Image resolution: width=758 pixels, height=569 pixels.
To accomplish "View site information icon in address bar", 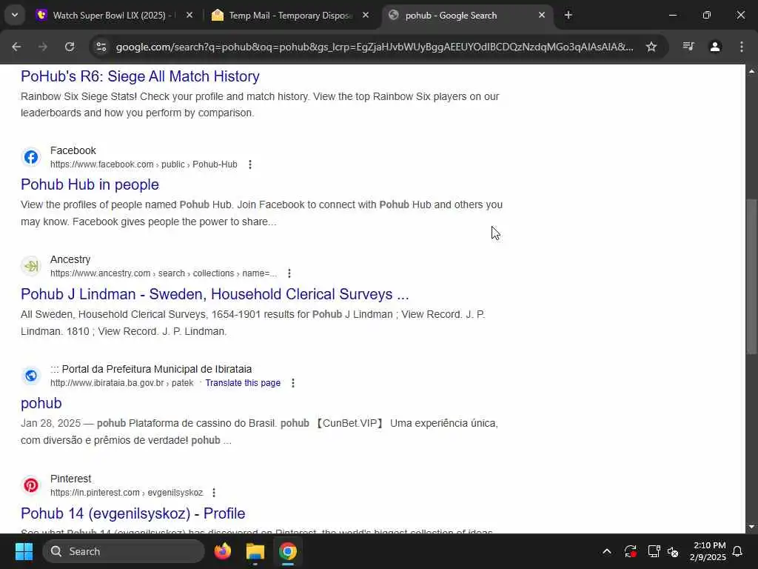I will coord(101,47).
